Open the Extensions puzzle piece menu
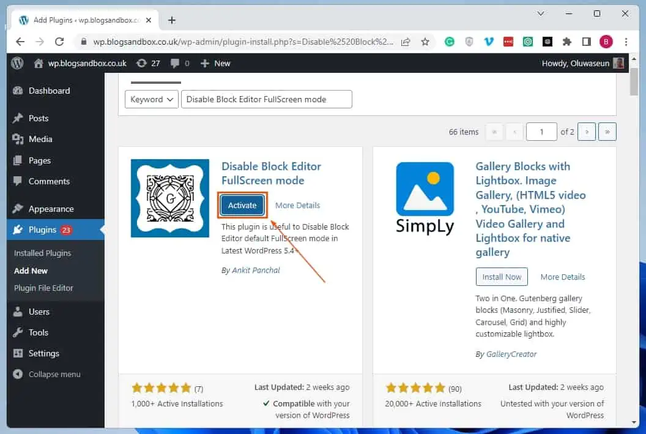The image size is (646, 434). click(x=567, y=42)
